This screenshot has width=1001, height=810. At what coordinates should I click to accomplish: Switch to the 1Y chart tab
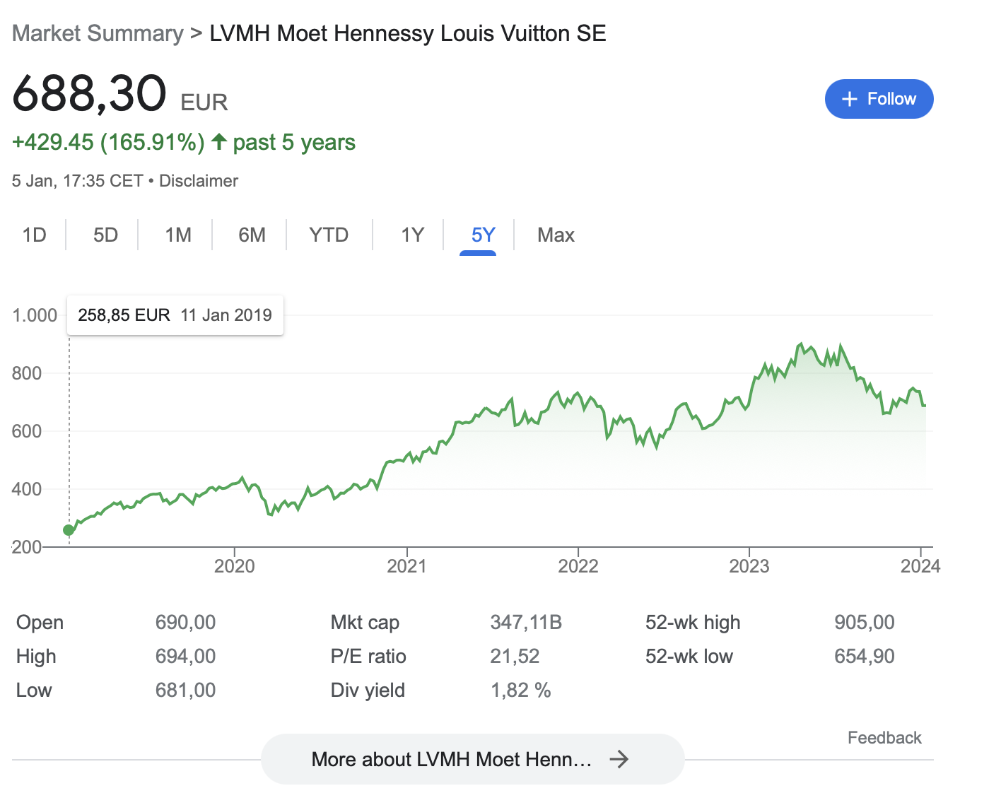412,235
